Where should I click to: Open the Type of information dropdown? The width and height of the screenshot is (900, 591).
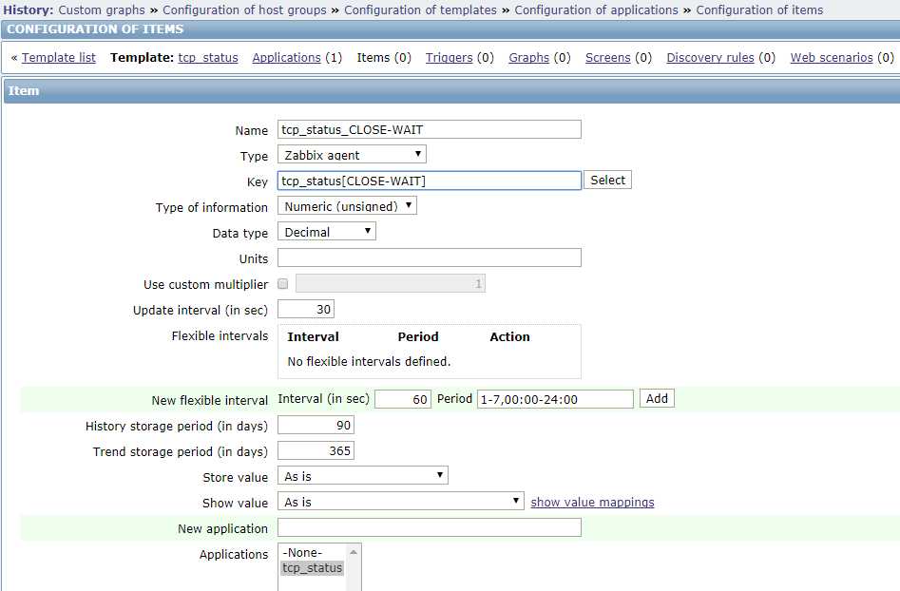347,206
